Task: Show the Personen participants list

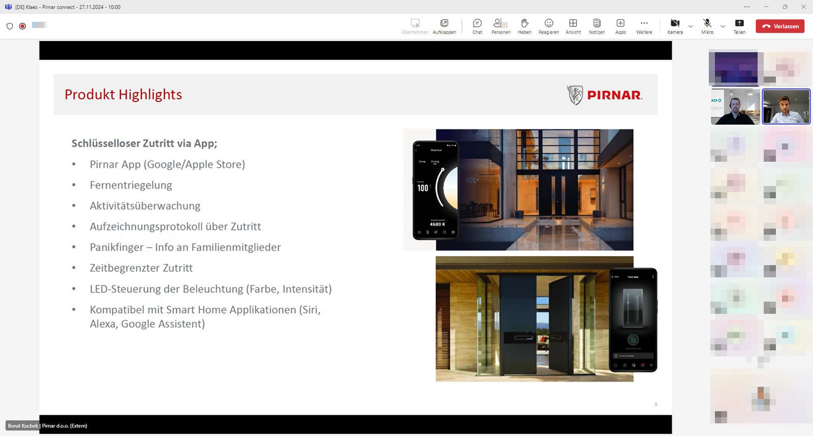Action: pyautogui.click(x=501, y=26)
